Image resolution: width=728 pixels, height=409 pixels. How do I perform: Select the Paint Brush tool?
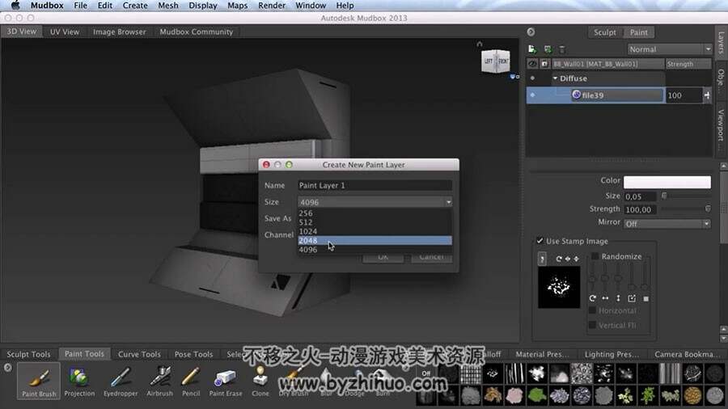point(39,382)
